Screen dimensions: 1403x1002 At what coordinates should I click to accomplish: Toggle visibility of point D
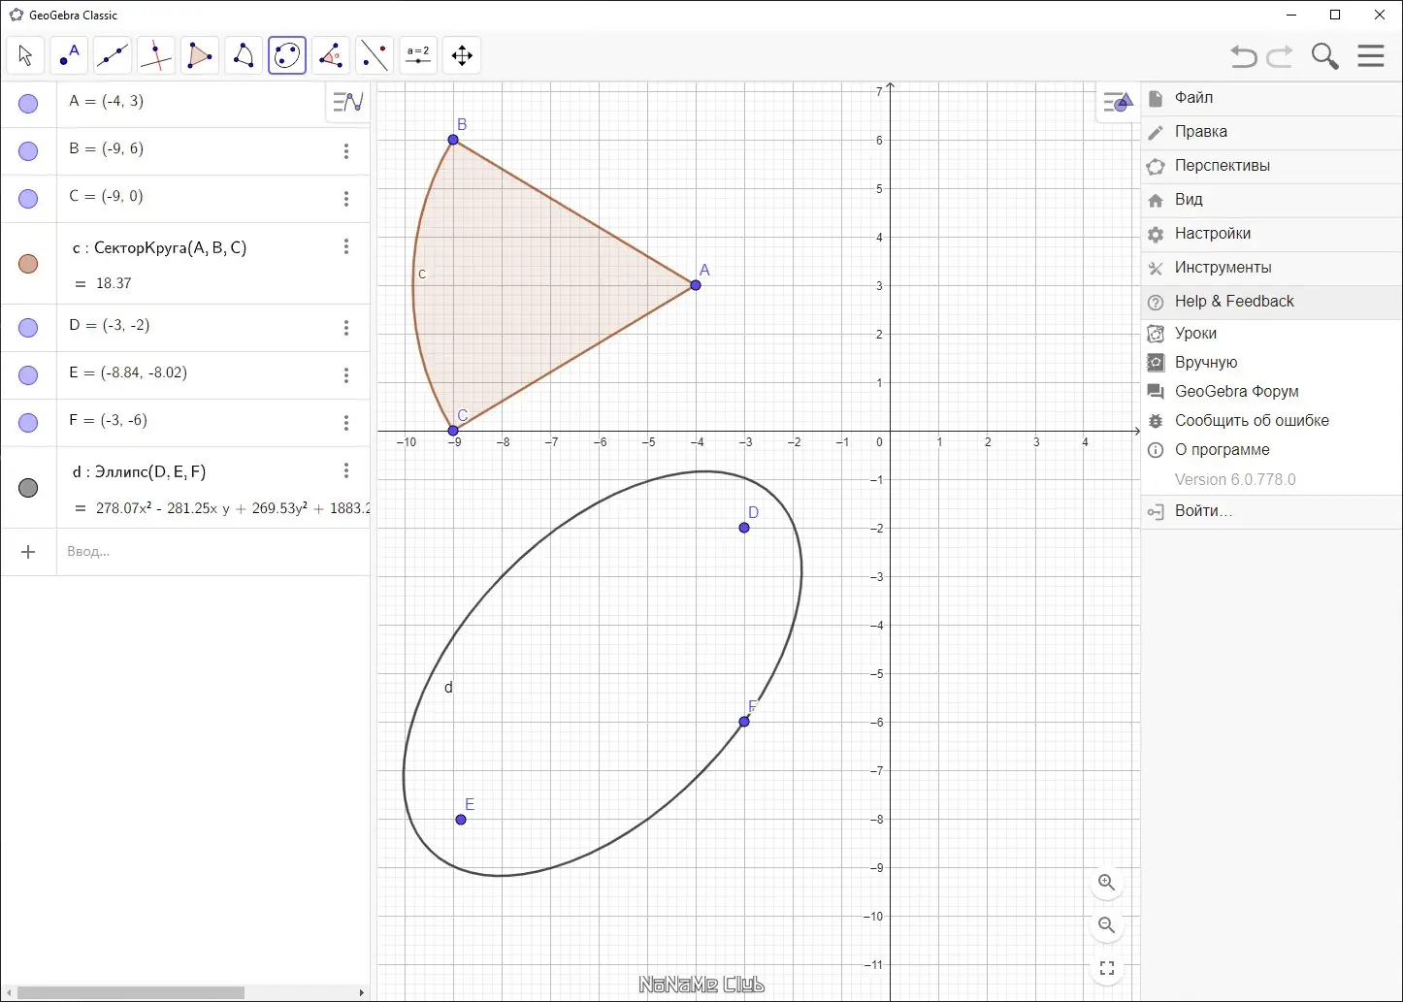28,328
